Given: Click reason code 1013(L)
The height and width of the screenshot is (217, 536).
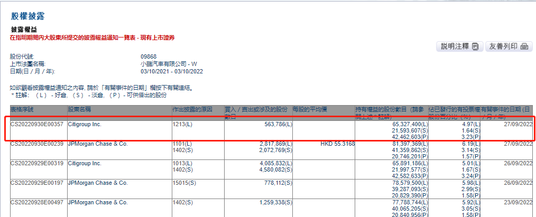Looking at the screenshot, I should coord(182,164).
